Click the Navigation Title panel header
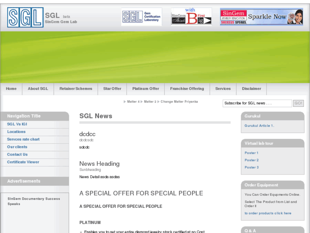Screen dimensions: 310x233 (35, 116)
